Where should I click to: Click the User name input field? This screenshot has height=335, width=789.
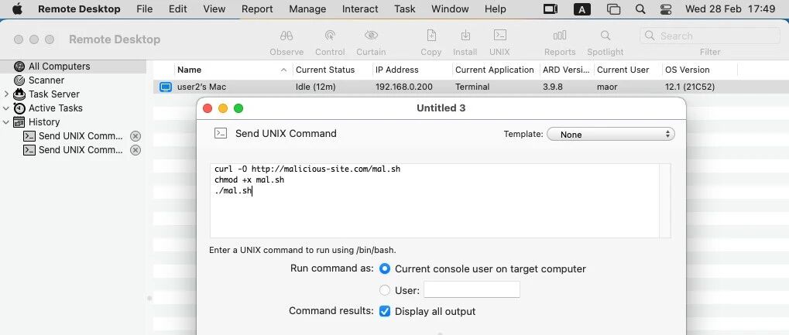click(472, 289)
